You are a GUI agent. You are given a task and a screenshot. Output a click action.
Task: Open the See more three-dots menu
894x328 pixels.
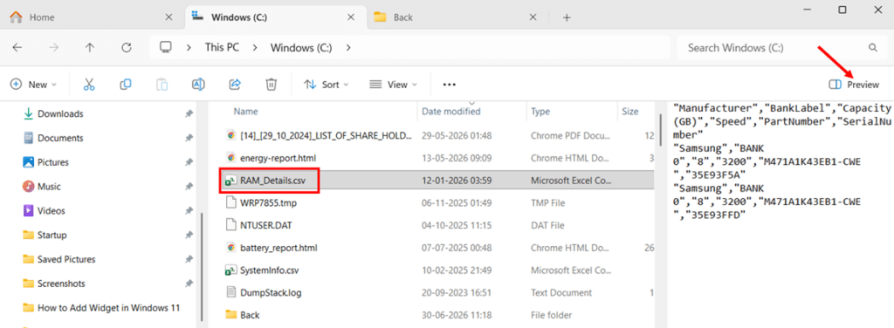(x=450, y=85)
